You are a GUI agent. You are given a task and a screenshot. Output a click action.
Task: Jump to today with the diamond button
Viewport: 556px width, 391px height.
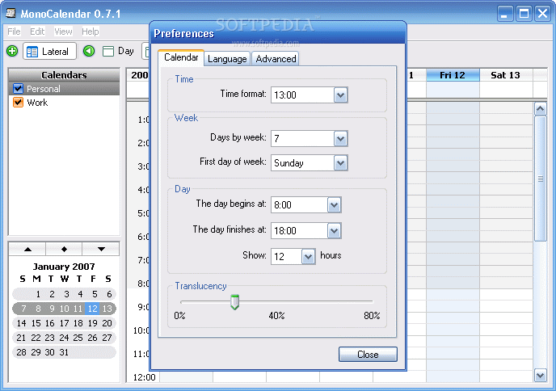pyautogui.click(x=64, y=249)
